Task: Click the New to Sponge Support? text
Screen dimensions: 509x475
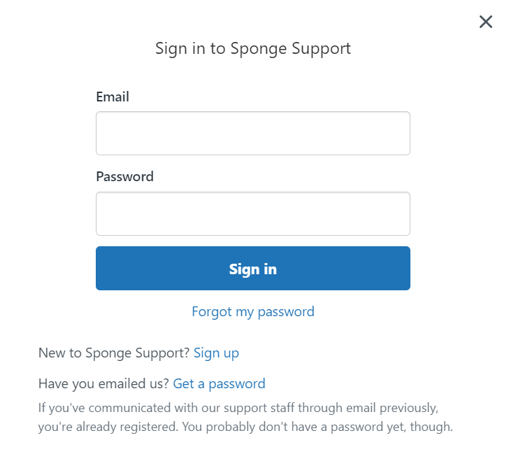Action: point(114,353)
